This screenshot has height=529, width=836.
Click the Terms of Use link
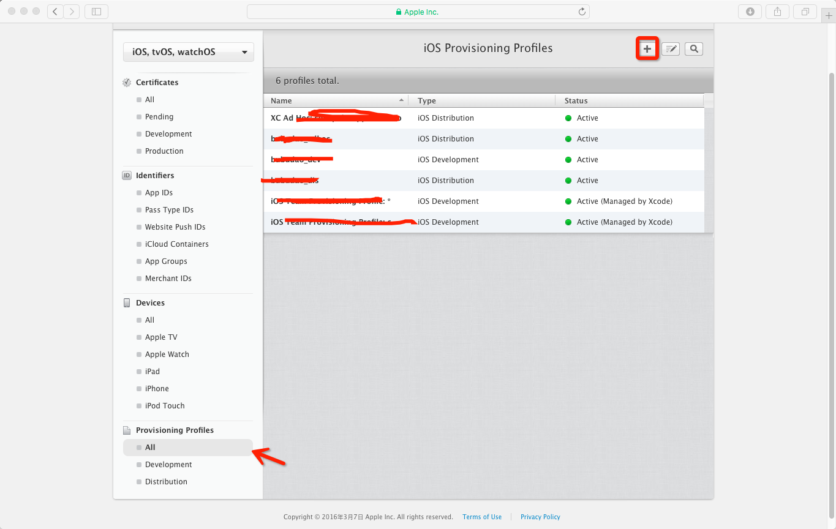click(x=482, y=517)
